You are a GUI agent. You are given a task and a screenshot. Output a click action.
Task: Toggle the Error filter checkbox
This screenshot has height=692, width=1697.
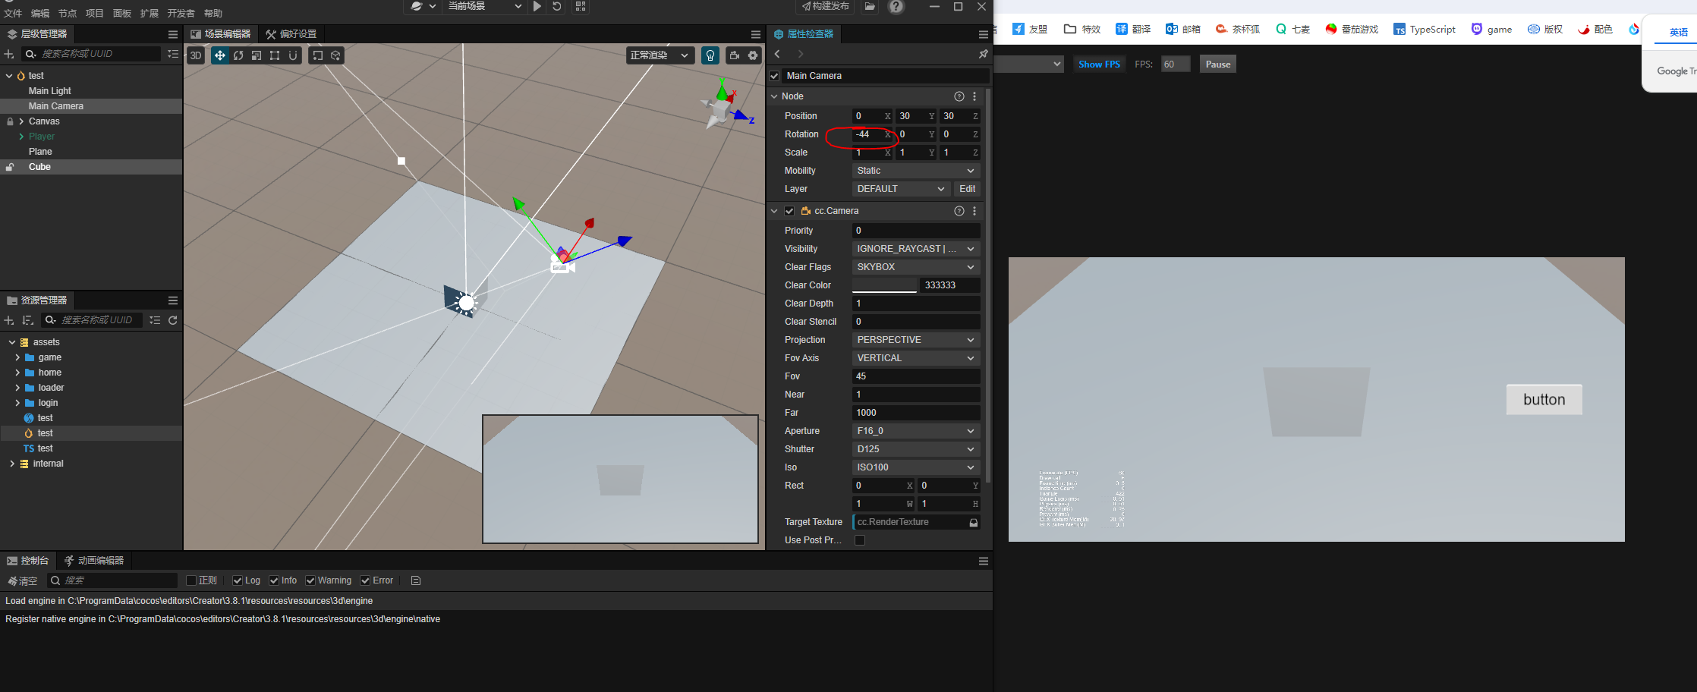[x=366, y=580]
